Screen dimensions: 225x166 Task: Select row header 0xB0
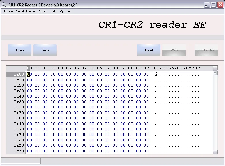point(16,134)
